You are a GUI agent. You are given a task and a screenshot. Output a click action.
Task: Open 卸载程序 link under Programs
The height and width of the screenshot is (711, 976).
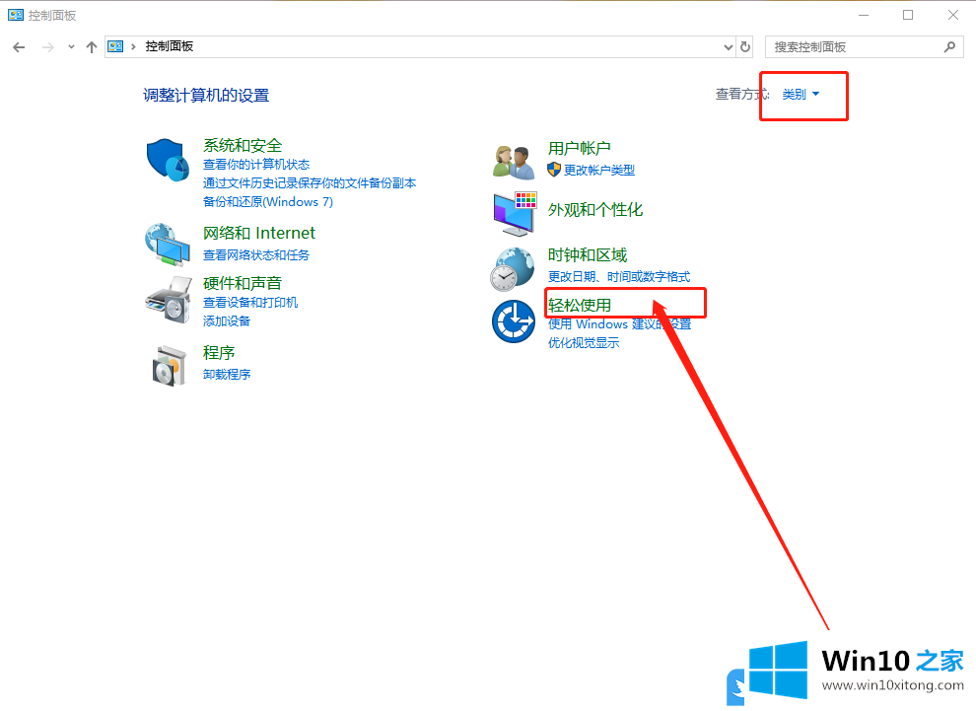click(x=227, y=375)
